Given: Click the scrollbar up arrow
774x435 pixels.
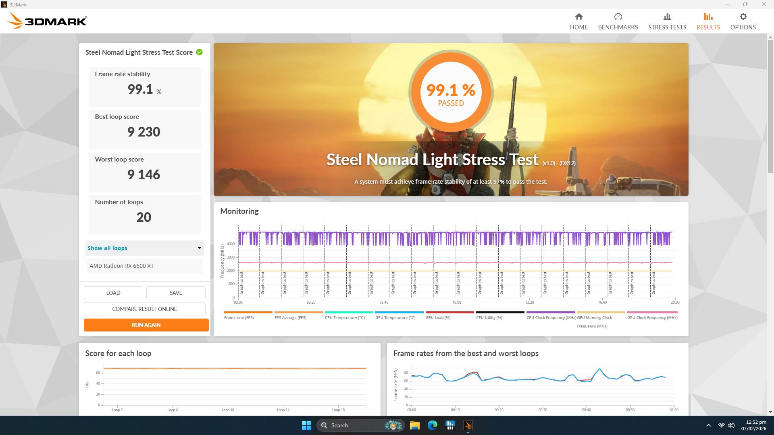Looking at the screenshot, I should tap(770, 37).
